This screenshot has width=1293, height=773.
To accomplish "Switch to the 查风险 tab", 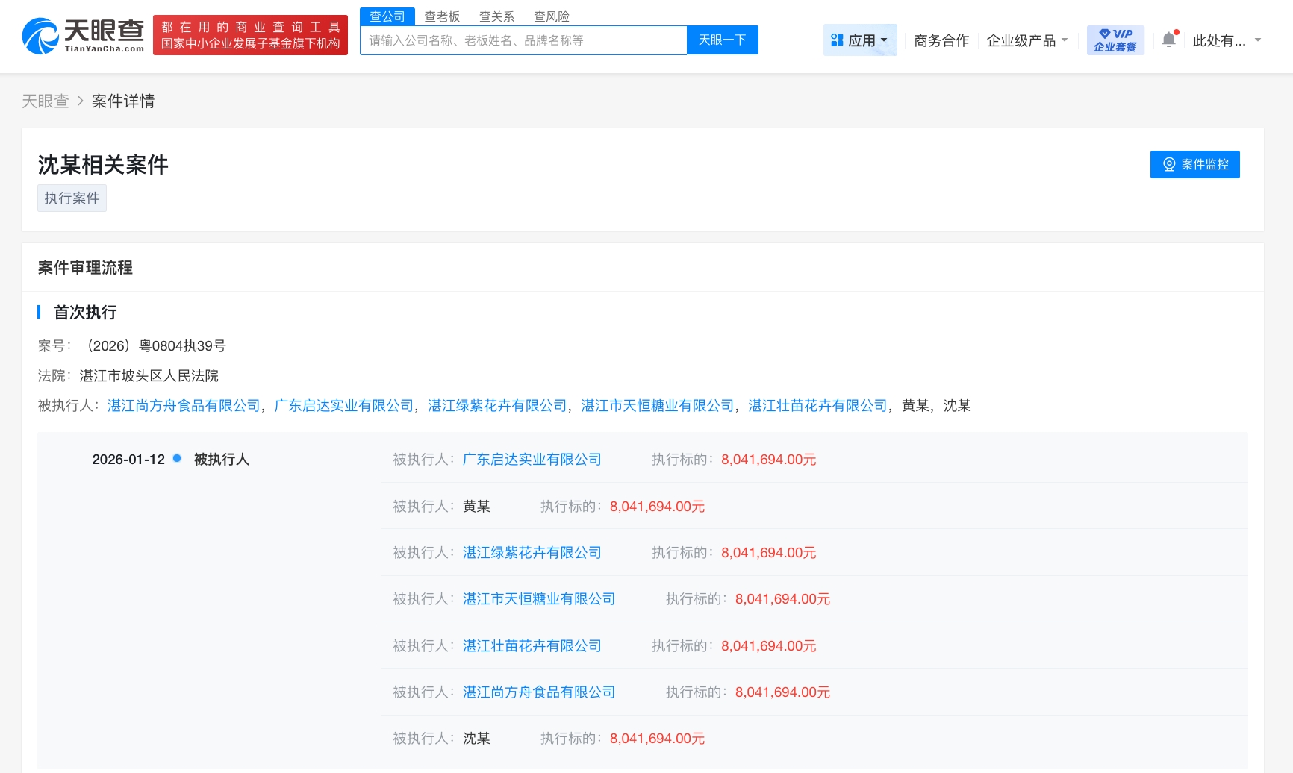I will point(552,16).
